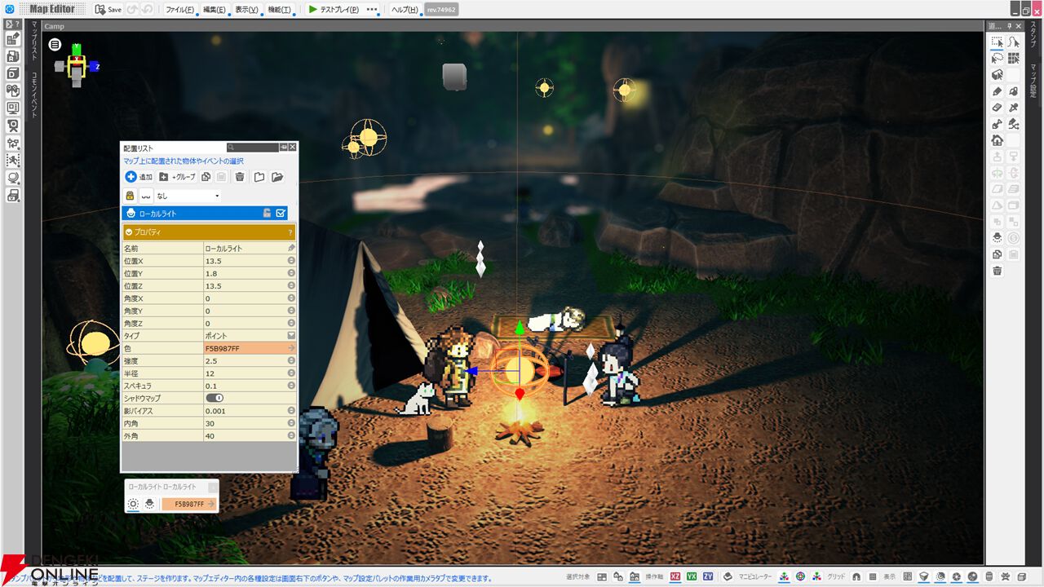Open the タイプ ポイント dropdown
This screenshot has width=1044, height=587.
(291, 336)
